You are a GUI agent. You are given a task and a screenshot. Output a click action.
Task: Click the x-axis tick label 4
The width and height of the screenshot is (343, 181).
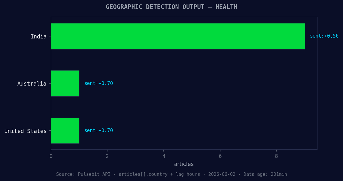pos(164,156)
